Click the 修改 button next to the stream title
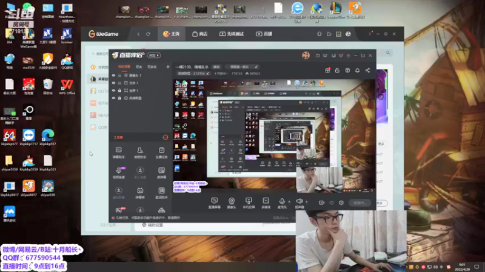 coord(216,67)
